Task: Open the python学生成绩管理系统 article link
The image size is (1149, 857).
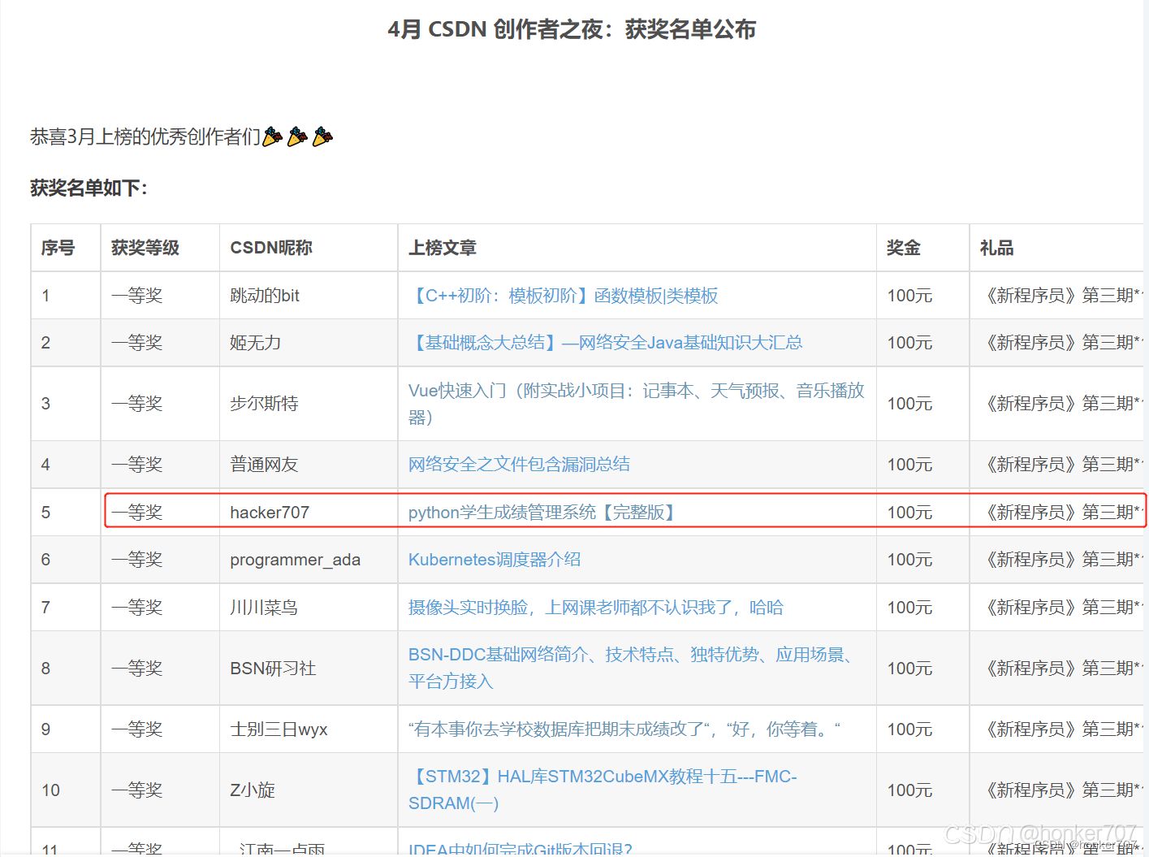Action: point(543,513)
